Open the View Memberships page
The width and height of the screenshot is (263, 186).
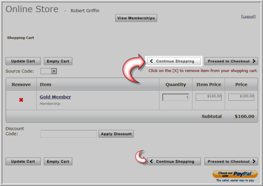click(x=136, y=18)
